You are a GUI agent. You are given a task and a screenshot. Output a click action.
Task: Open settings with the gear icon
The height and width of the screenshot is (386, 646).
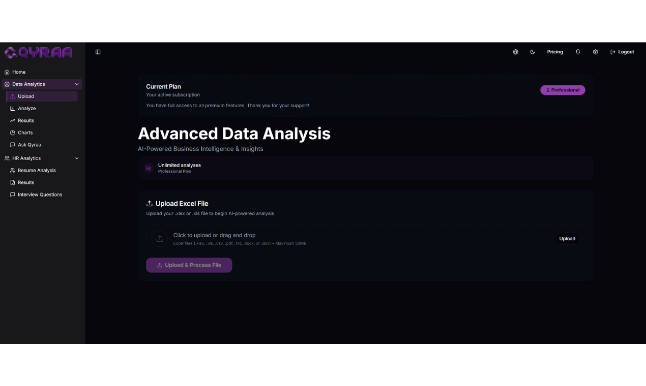tap(595, 52)
